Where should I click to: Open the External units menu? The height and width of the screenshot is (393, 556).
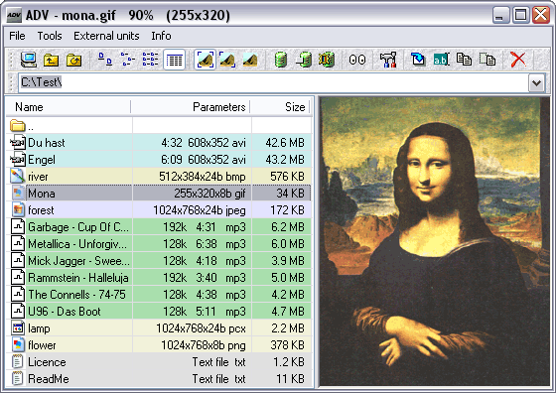(x=106, y=36)
